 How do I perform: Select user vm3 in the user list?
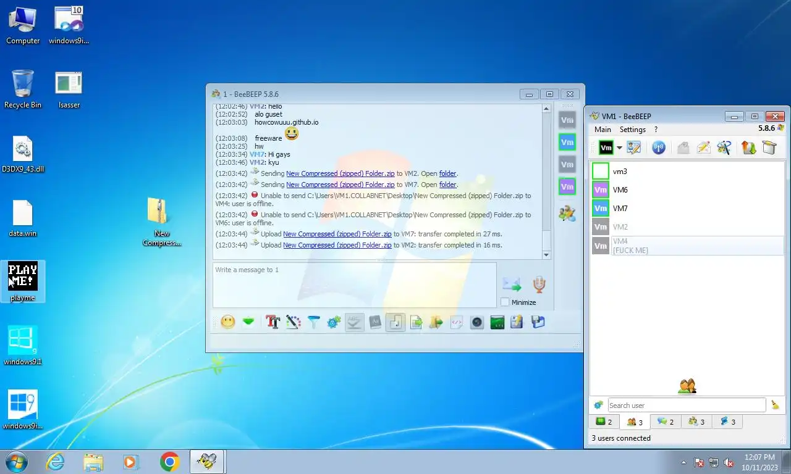click(x=687, y=172)
